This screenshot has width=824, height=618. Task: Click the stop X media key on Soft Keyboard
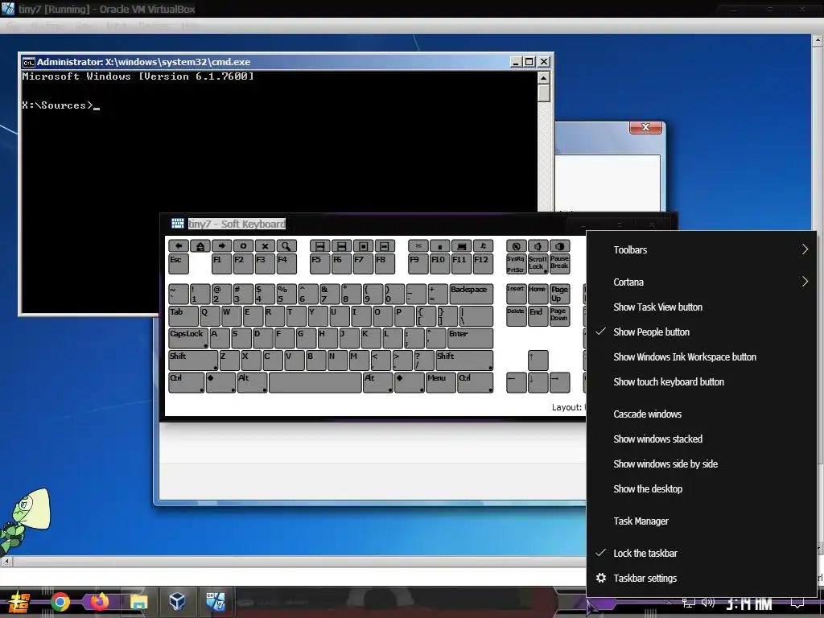(265, 245)
